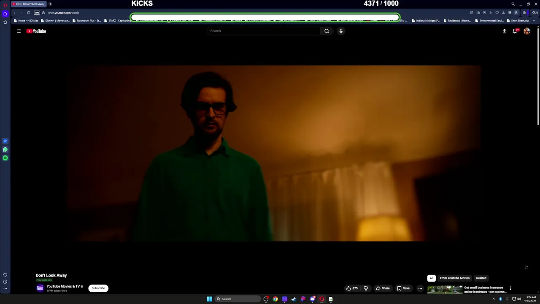Open the options menu for the insurance ad
540x304 pixels.
click(510, 288)
